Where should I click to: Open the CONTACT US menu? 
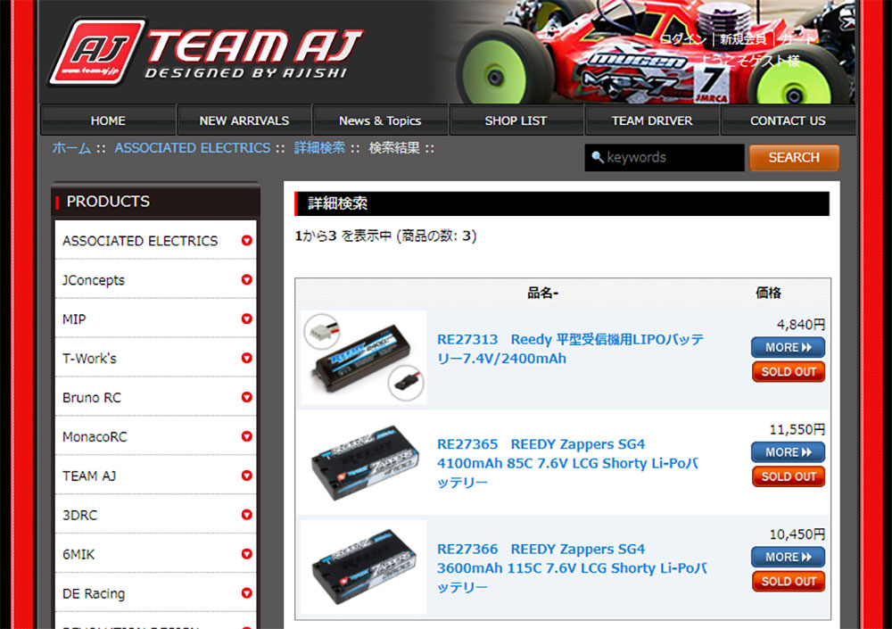(x=788, y=120)
